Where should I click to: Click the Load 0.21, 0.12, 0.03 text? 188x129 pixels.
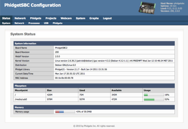[171, 8]
